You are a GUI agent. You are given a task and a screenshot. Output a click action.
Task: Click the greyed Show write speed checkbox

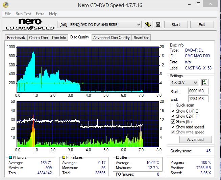pos(173,132)
